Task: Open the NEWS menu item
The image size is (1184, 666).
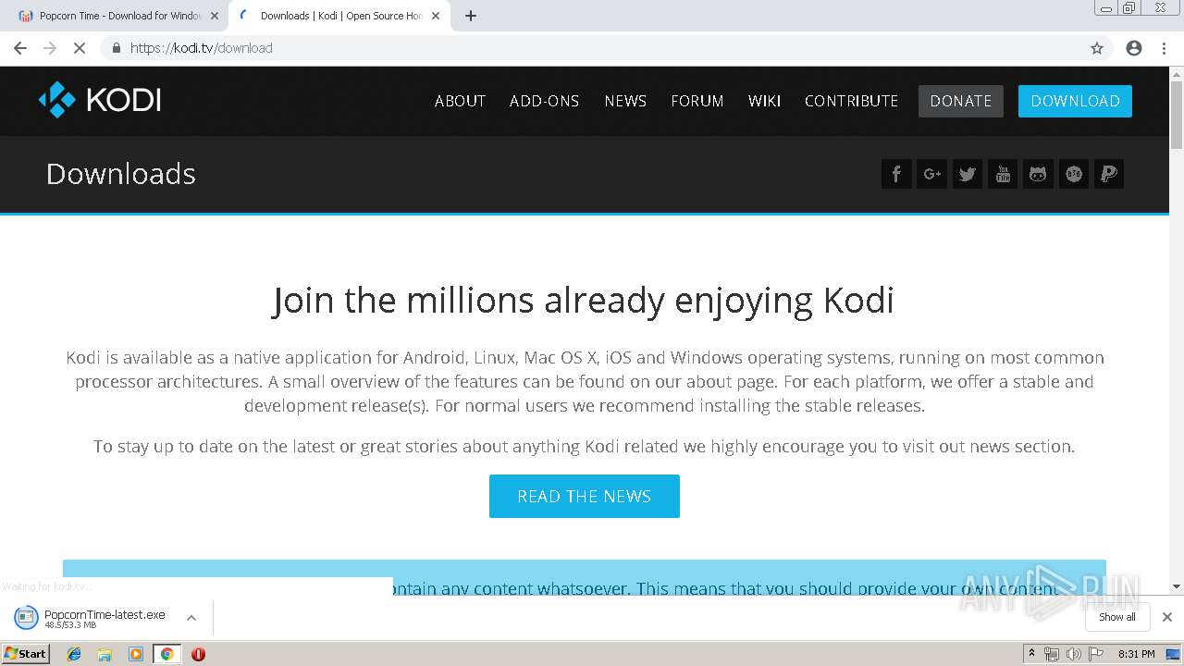Action: point(625,101)
